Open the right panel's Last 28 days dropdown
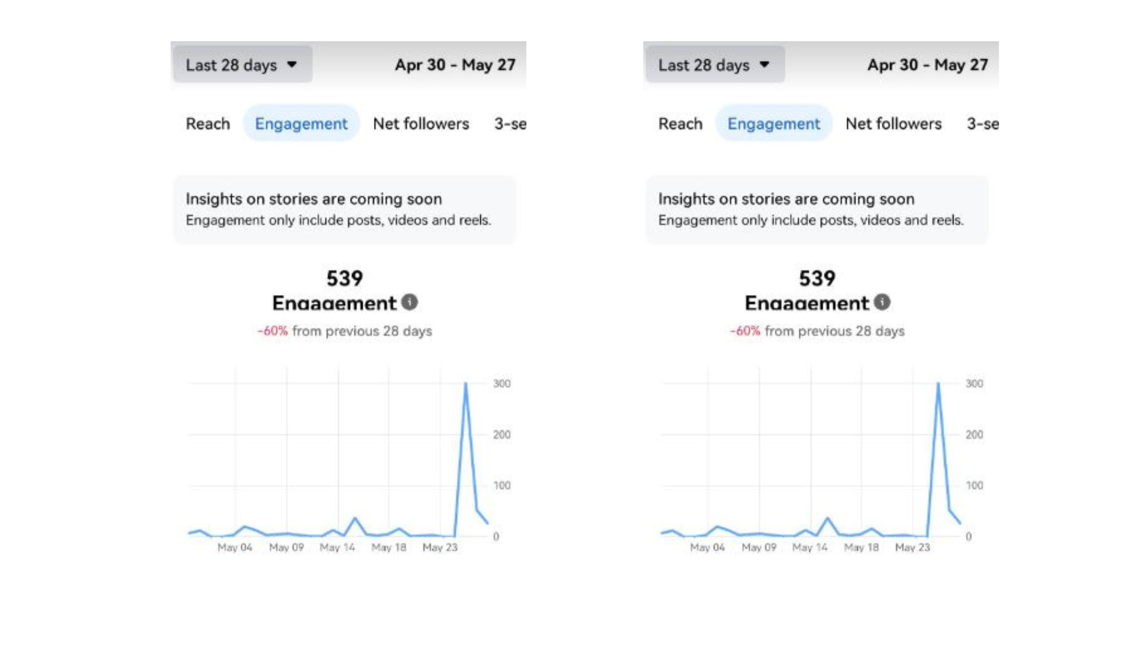This screenshot has width=1147, height=645. [x=714, y=64]
